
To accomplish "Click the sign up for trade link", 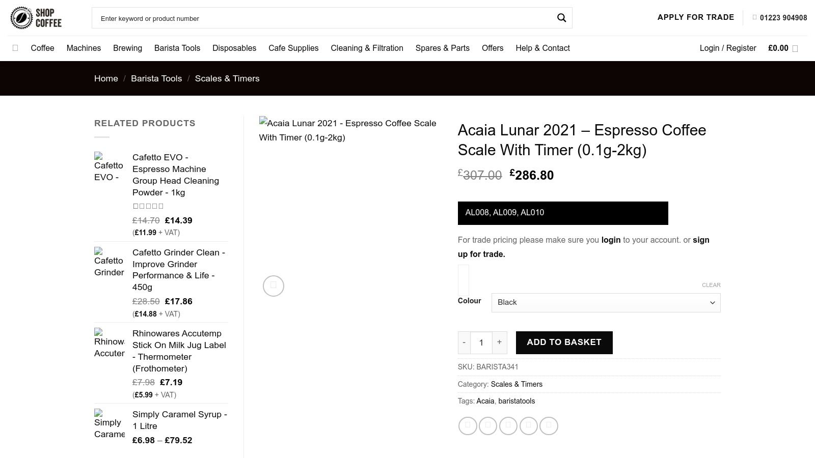I will point(584,247).
